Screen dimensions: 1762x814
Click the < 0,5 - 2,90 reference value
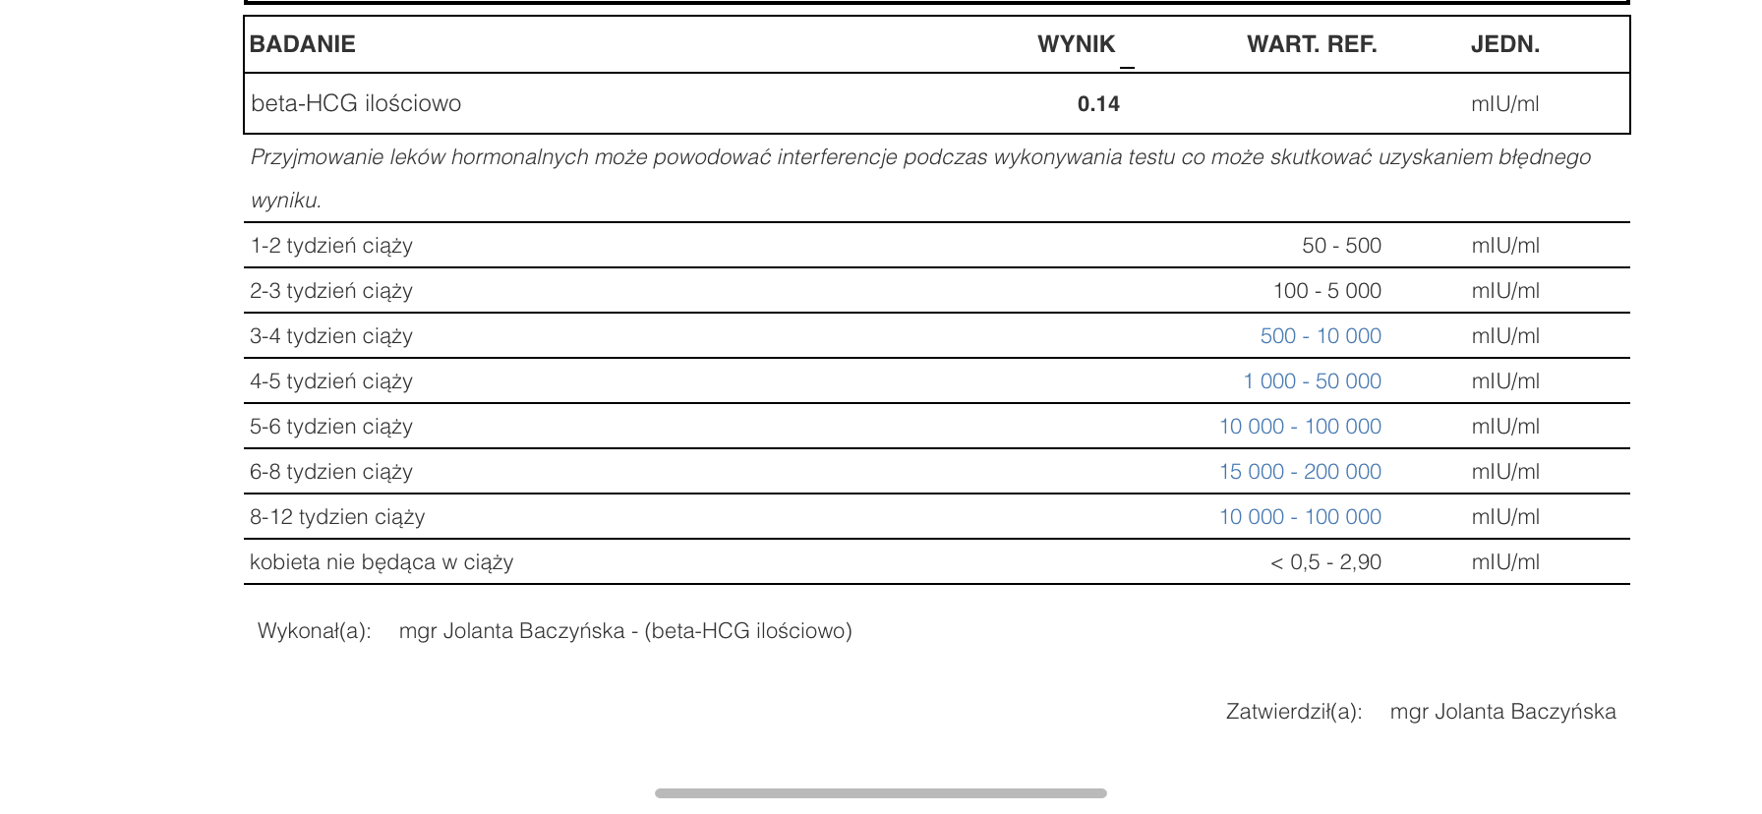1325,562
